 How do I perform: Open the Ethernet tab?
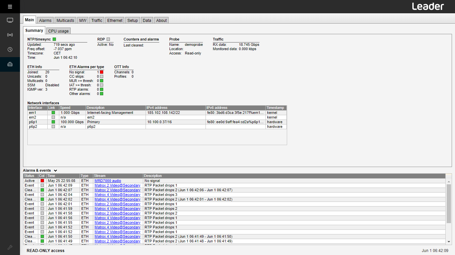[x=115, y=21]
